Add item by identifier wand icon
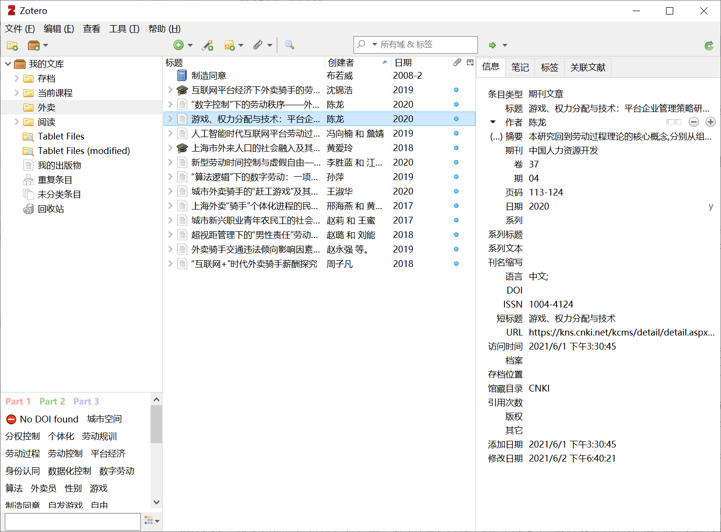 click(208, 45)
